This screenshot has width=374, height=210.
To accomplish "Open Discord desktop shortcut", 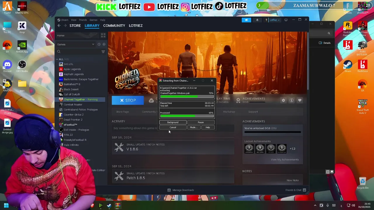I will point(7,66).
